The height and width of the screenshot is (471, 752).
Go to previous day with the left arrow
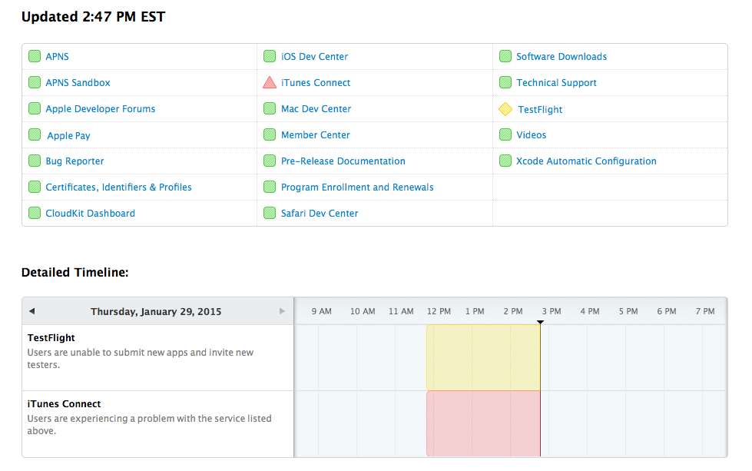click(31, 311)
